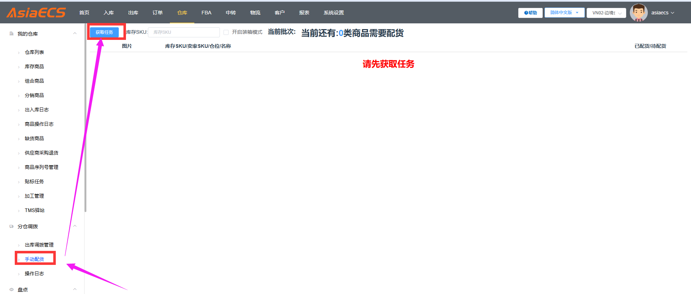Open the VN02 warehouse selector dropdown
This screenshot has height=294, width=691.
pyautogui.click(x=606, y=13)
